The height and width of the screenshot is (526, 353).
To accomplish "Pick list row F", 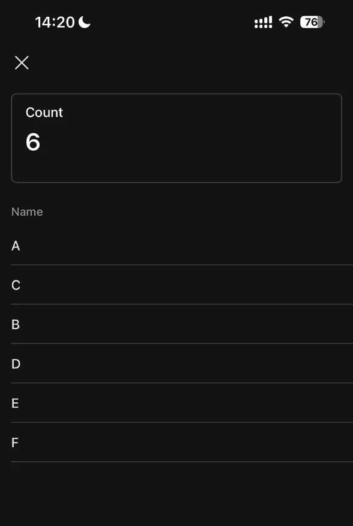I will (x=183, y=443).
